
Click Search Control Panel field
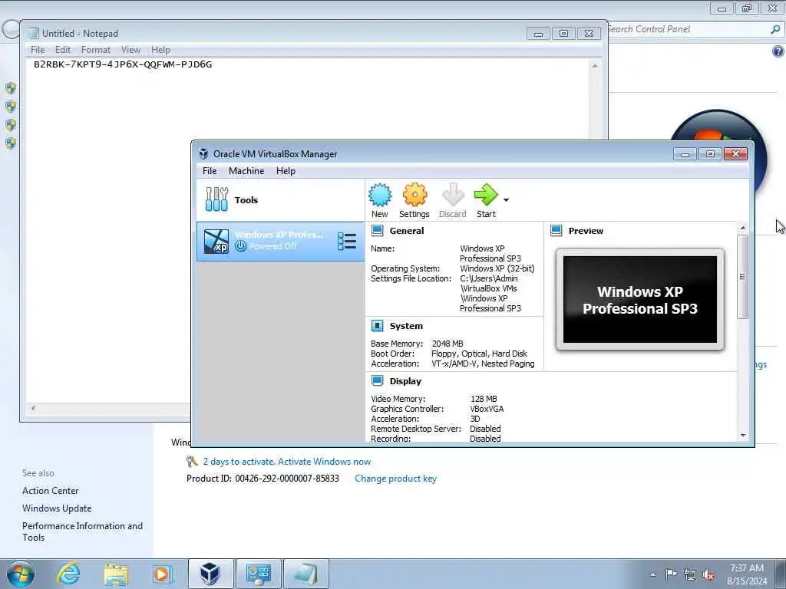(691, 29)
